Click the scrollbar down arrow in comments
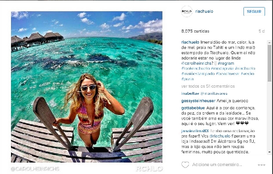The image size is (273, 174). pos(269,152)
